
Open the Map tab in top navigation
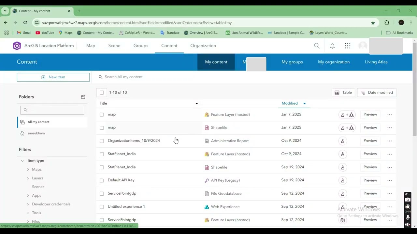click(x=91, y=46)
